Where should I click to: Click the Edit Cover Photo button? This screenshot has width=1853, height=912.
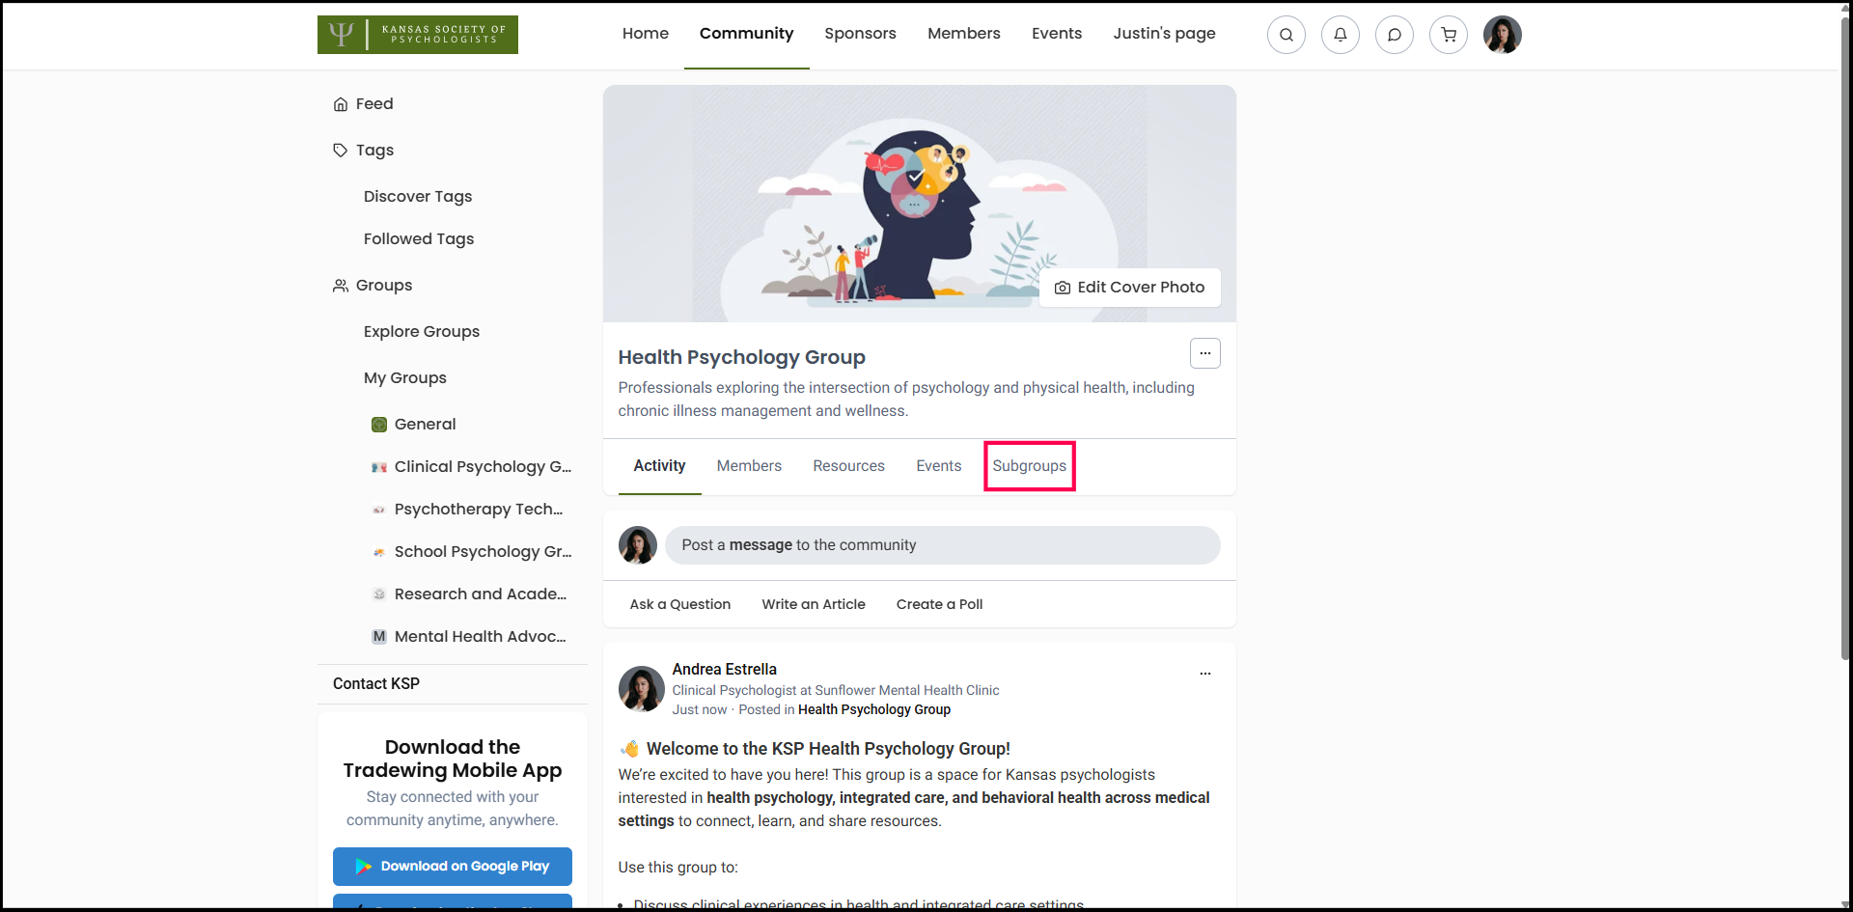coord(1129,288)
